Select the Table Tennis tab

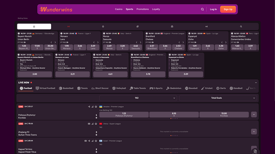tap(137, 88)
